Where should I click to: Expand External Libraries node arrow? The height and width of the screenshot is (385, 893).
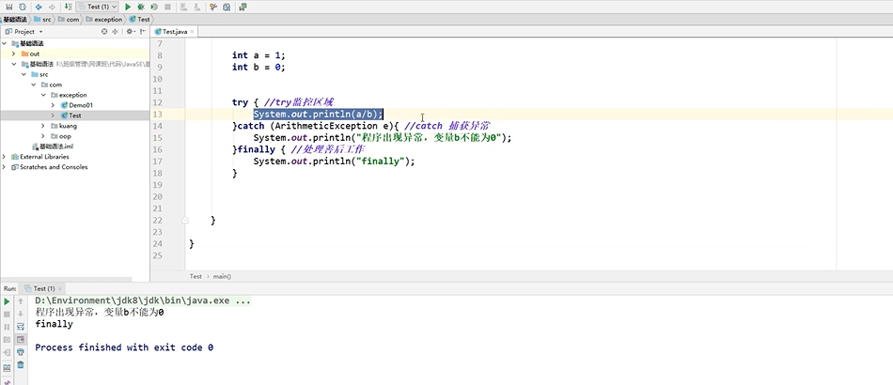pos(5,157)
